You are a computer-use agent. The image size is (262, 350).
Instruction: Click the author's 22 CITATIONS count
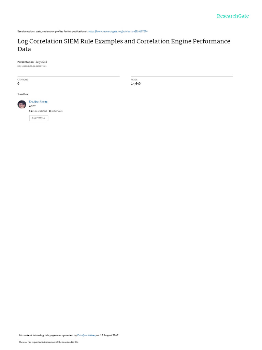click(56, 111)
